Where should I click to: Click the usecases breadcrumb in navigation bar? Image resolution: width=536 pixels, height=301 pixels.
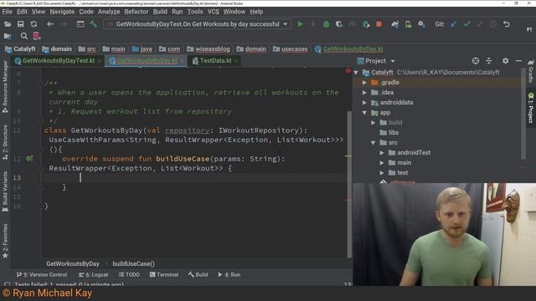pyautogui.click(x=291, y=49)
